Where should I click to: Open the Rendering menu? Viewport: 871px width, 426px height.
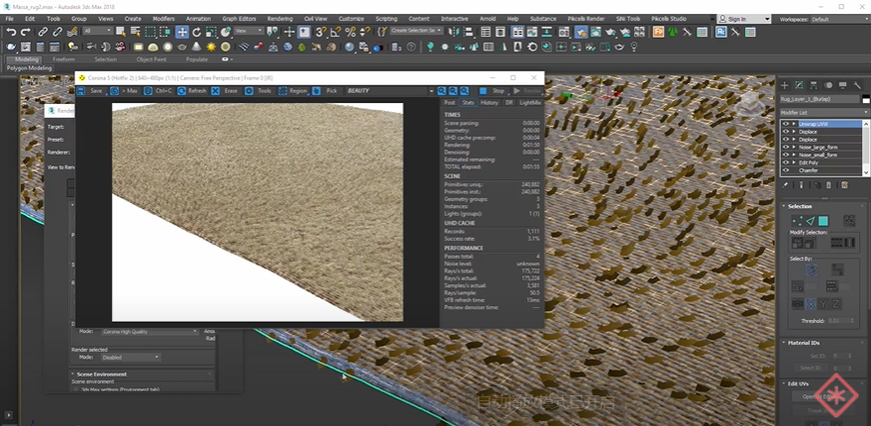tap(279, 18)
